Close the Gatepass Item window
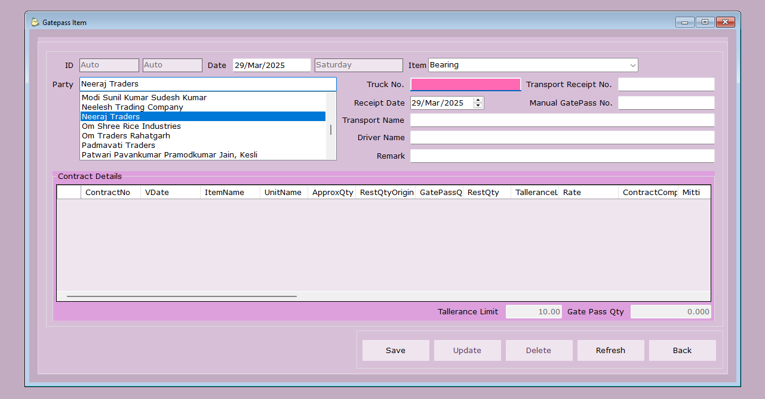This screenshot has width=765, height=399. [726, 22]
